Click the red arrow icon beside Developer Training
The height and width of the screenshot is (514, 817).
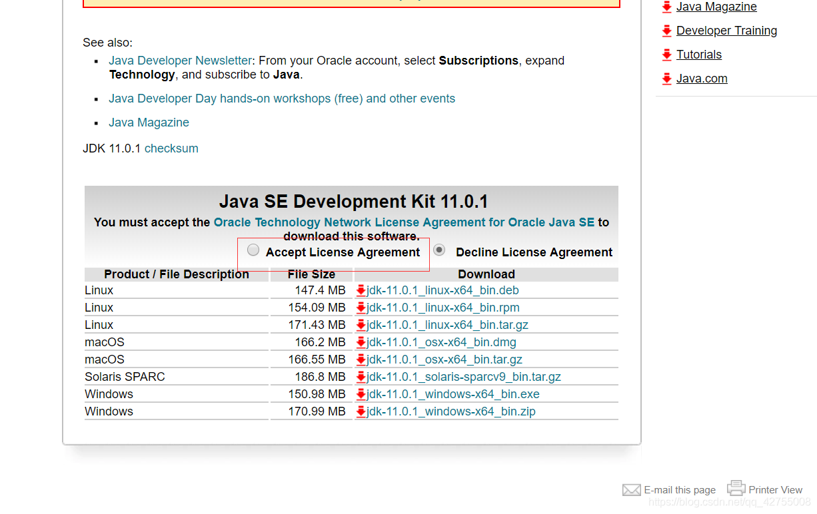point(666,31)
